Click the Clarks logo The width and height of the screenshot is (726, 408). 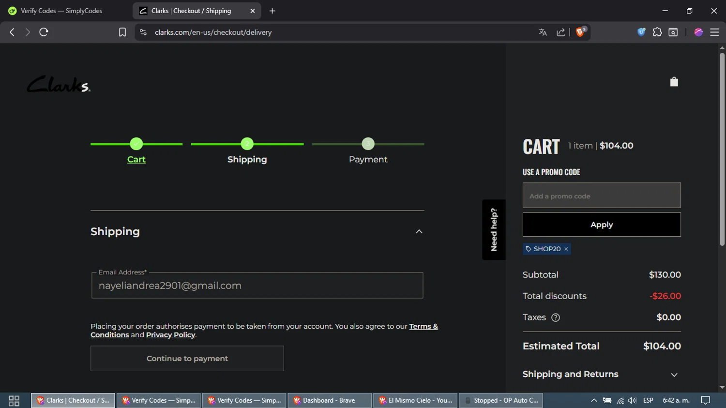pyautogui.click(x=59, y=84)
